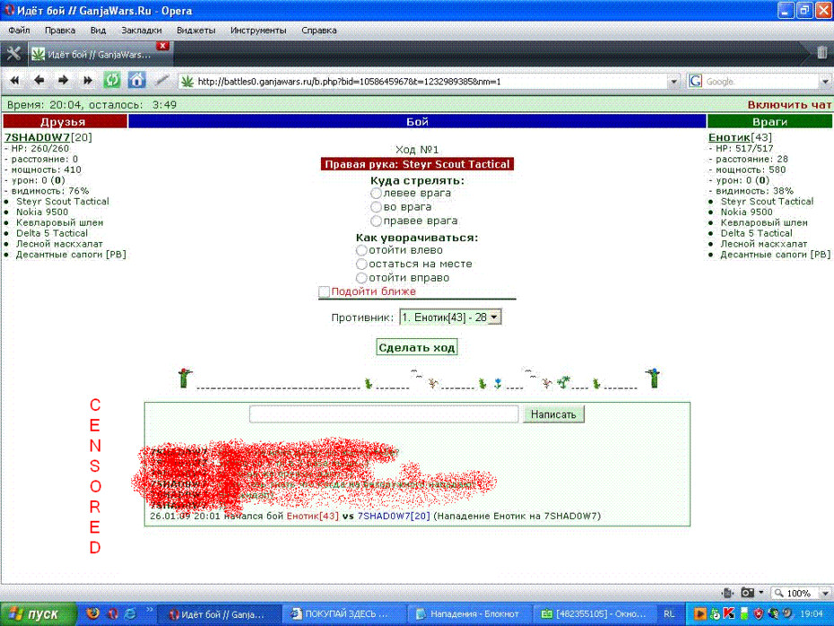
Task: Click the right soldier figure on battlefield
Action: click(x=653, y=378)
